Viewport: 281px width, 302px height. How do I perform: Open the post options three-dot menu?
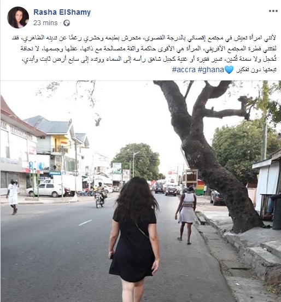click(273, 11)
